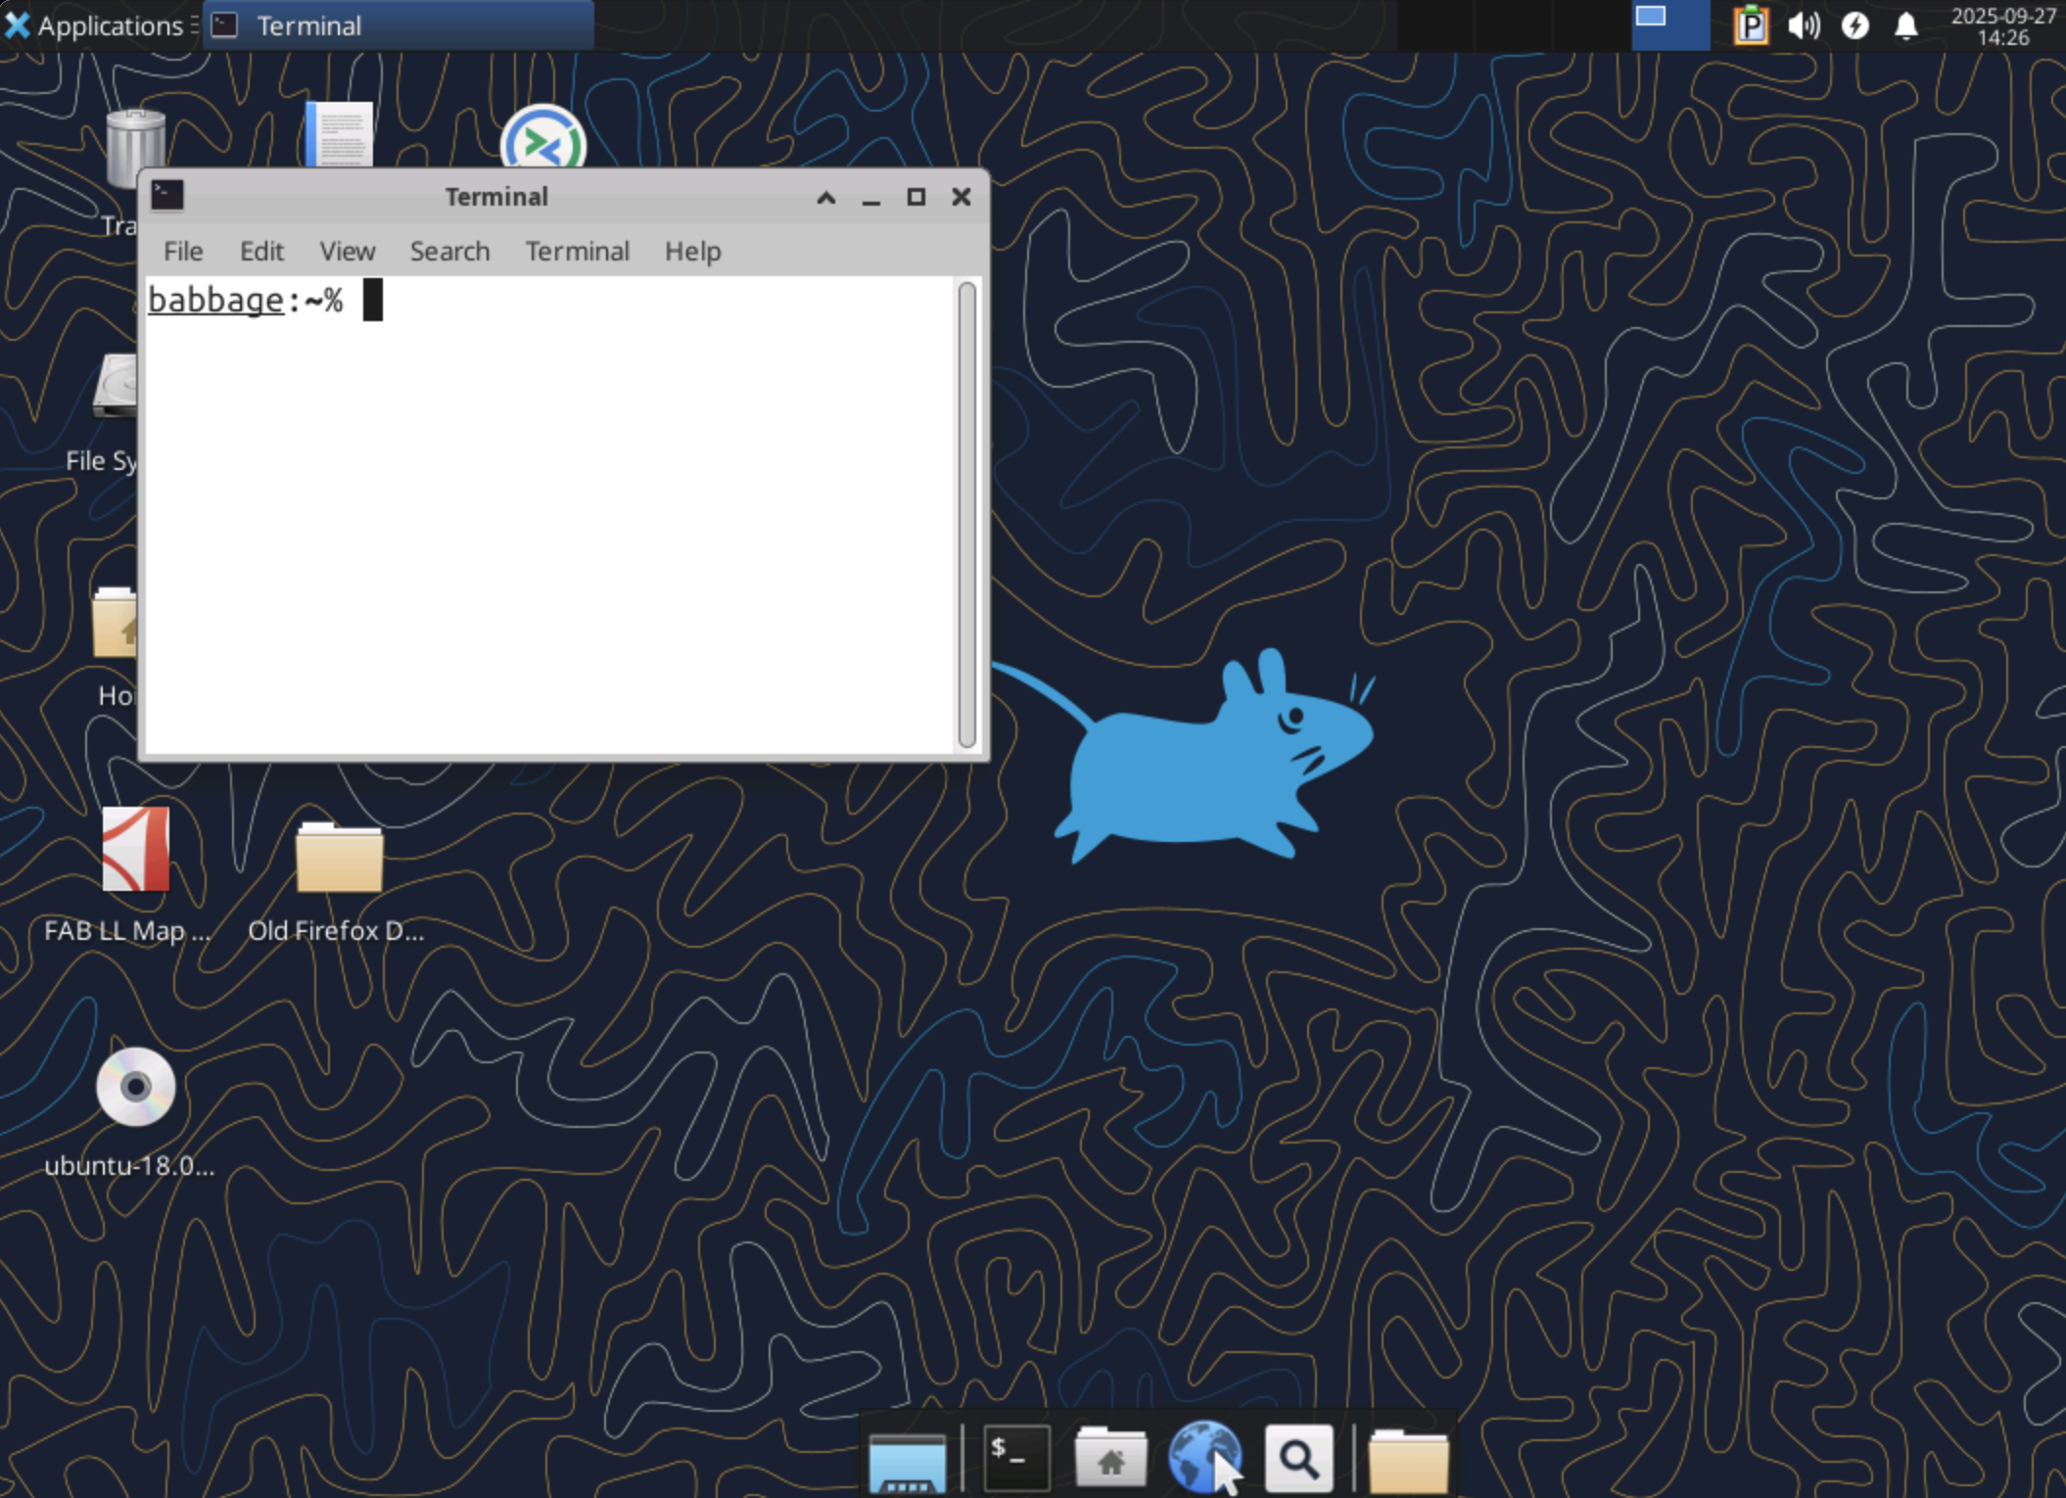Image resolution: width=2066 pixels, height=1498 pixels.
Task: Click the terminal vertical scrollbar
Action: click(x=966, y=514)
